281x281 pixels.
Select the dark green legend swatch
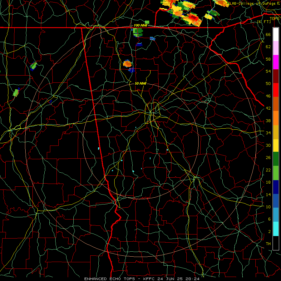tap(276, 159)
